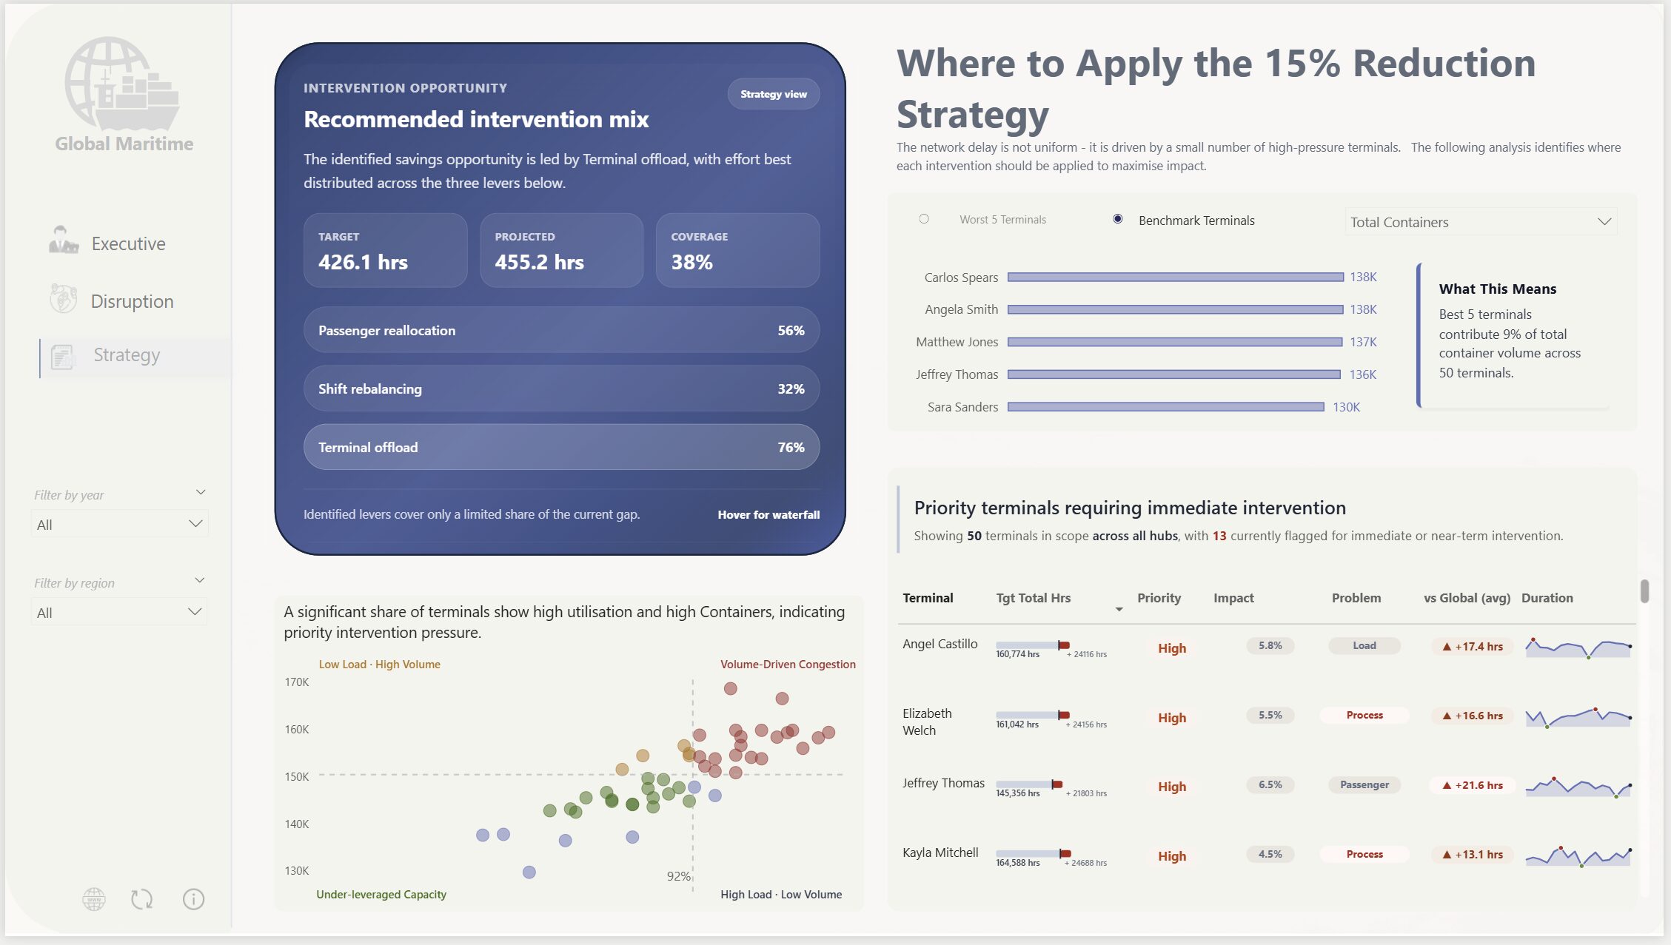Select the Benchmark Terminals radio option
This screenshot has height=945, width=1671.
pyautogui.click(x=1118, y=219)
